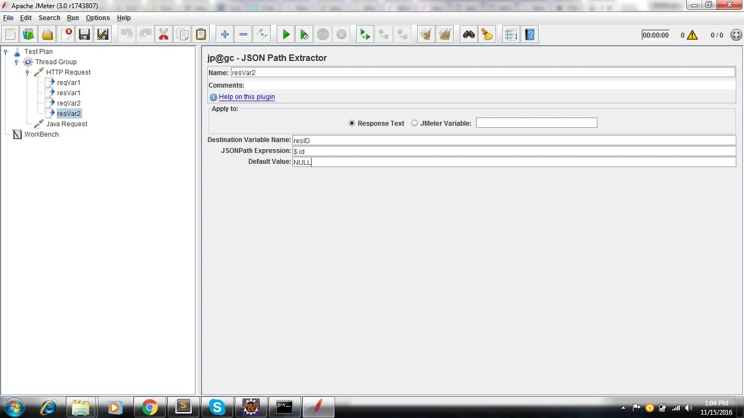Click the Windows Start button
This screenshot has height=418, width=744.
tap(14, 407)
